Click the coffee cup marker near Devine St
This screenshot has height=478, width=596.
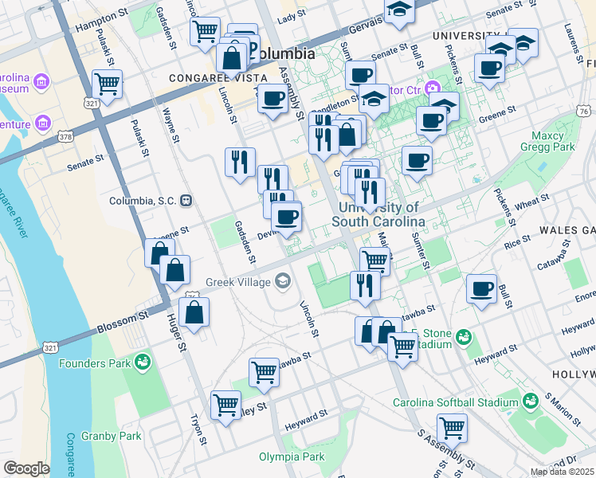287,217
